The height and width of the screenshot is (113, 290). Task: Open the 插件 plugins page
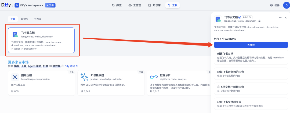(275, 5)
